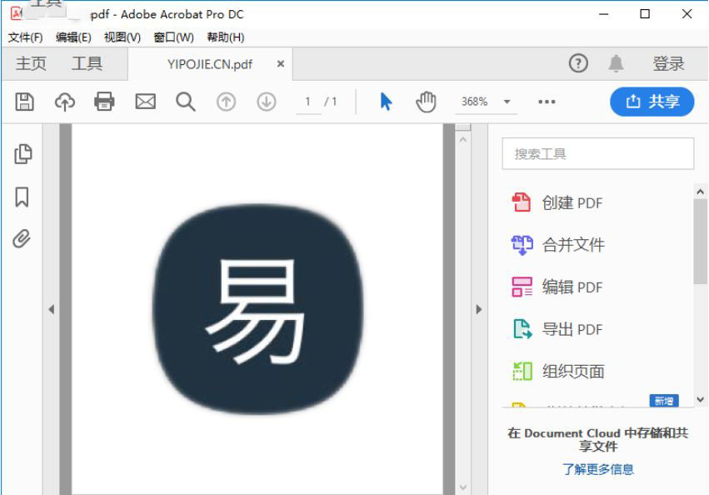
Task: Open the bookmarks panel icon
Action: [x=22, y=197]
